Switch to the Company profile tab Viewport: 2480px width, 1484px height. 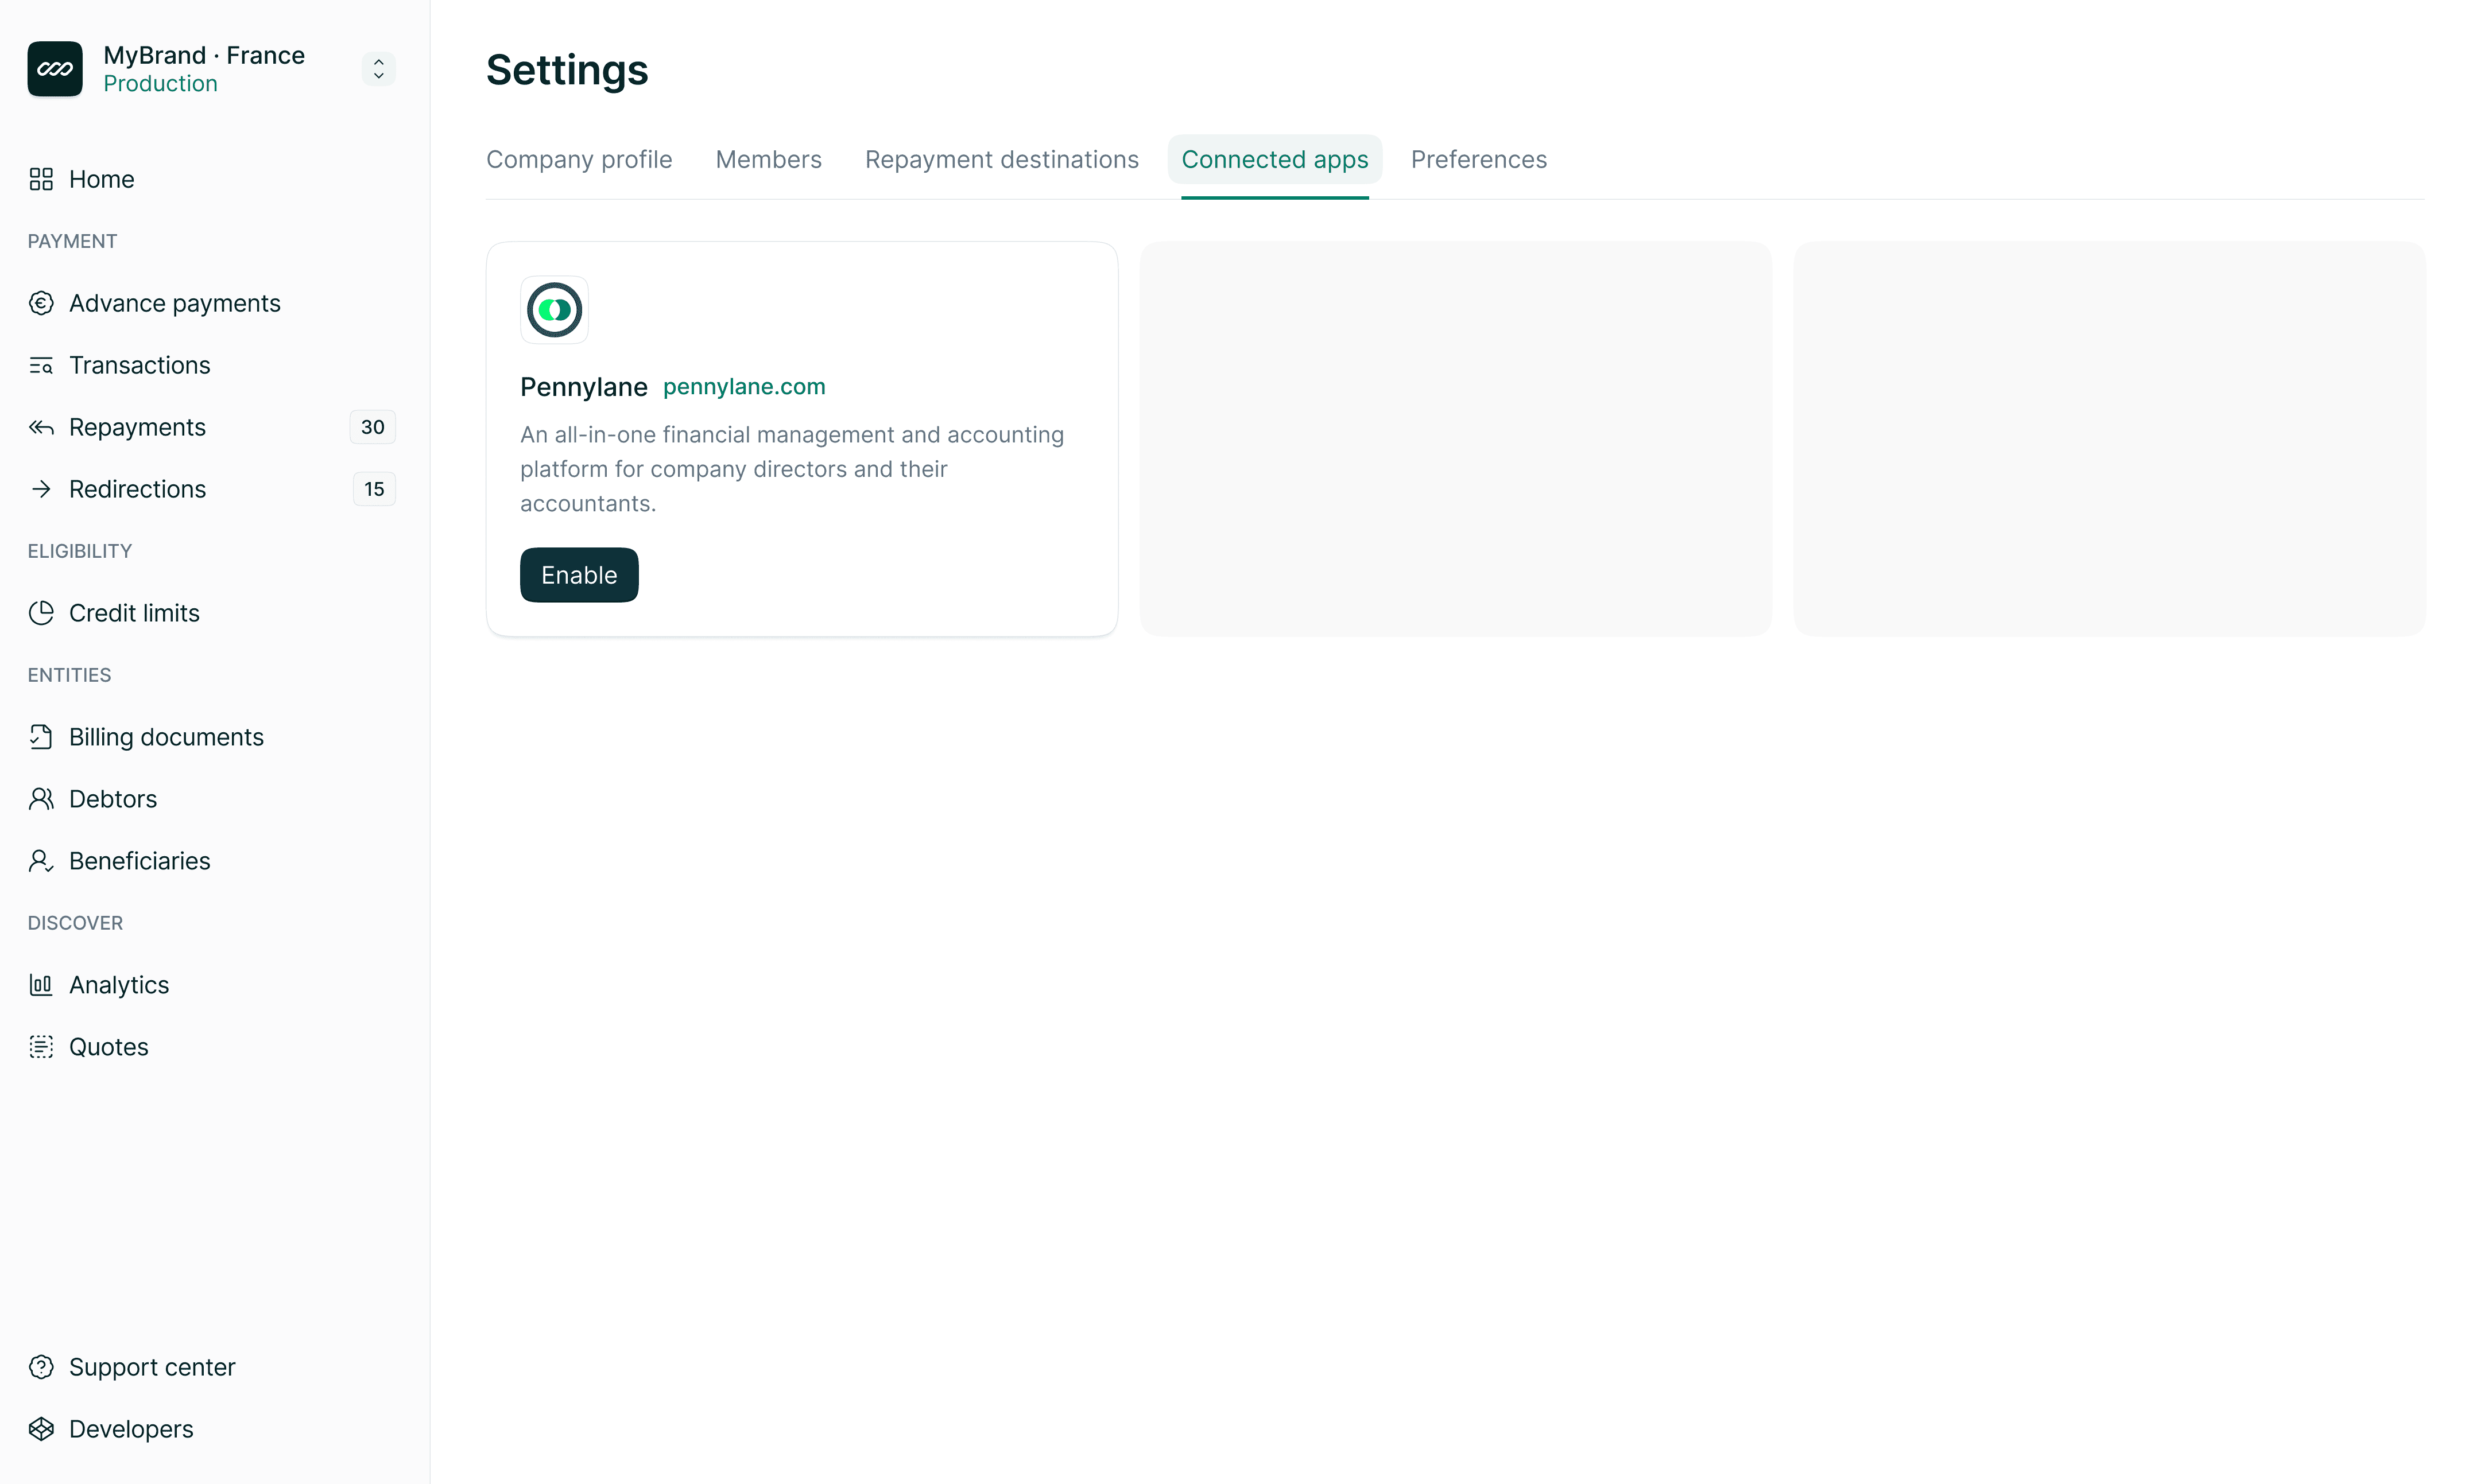pos(578,160)
